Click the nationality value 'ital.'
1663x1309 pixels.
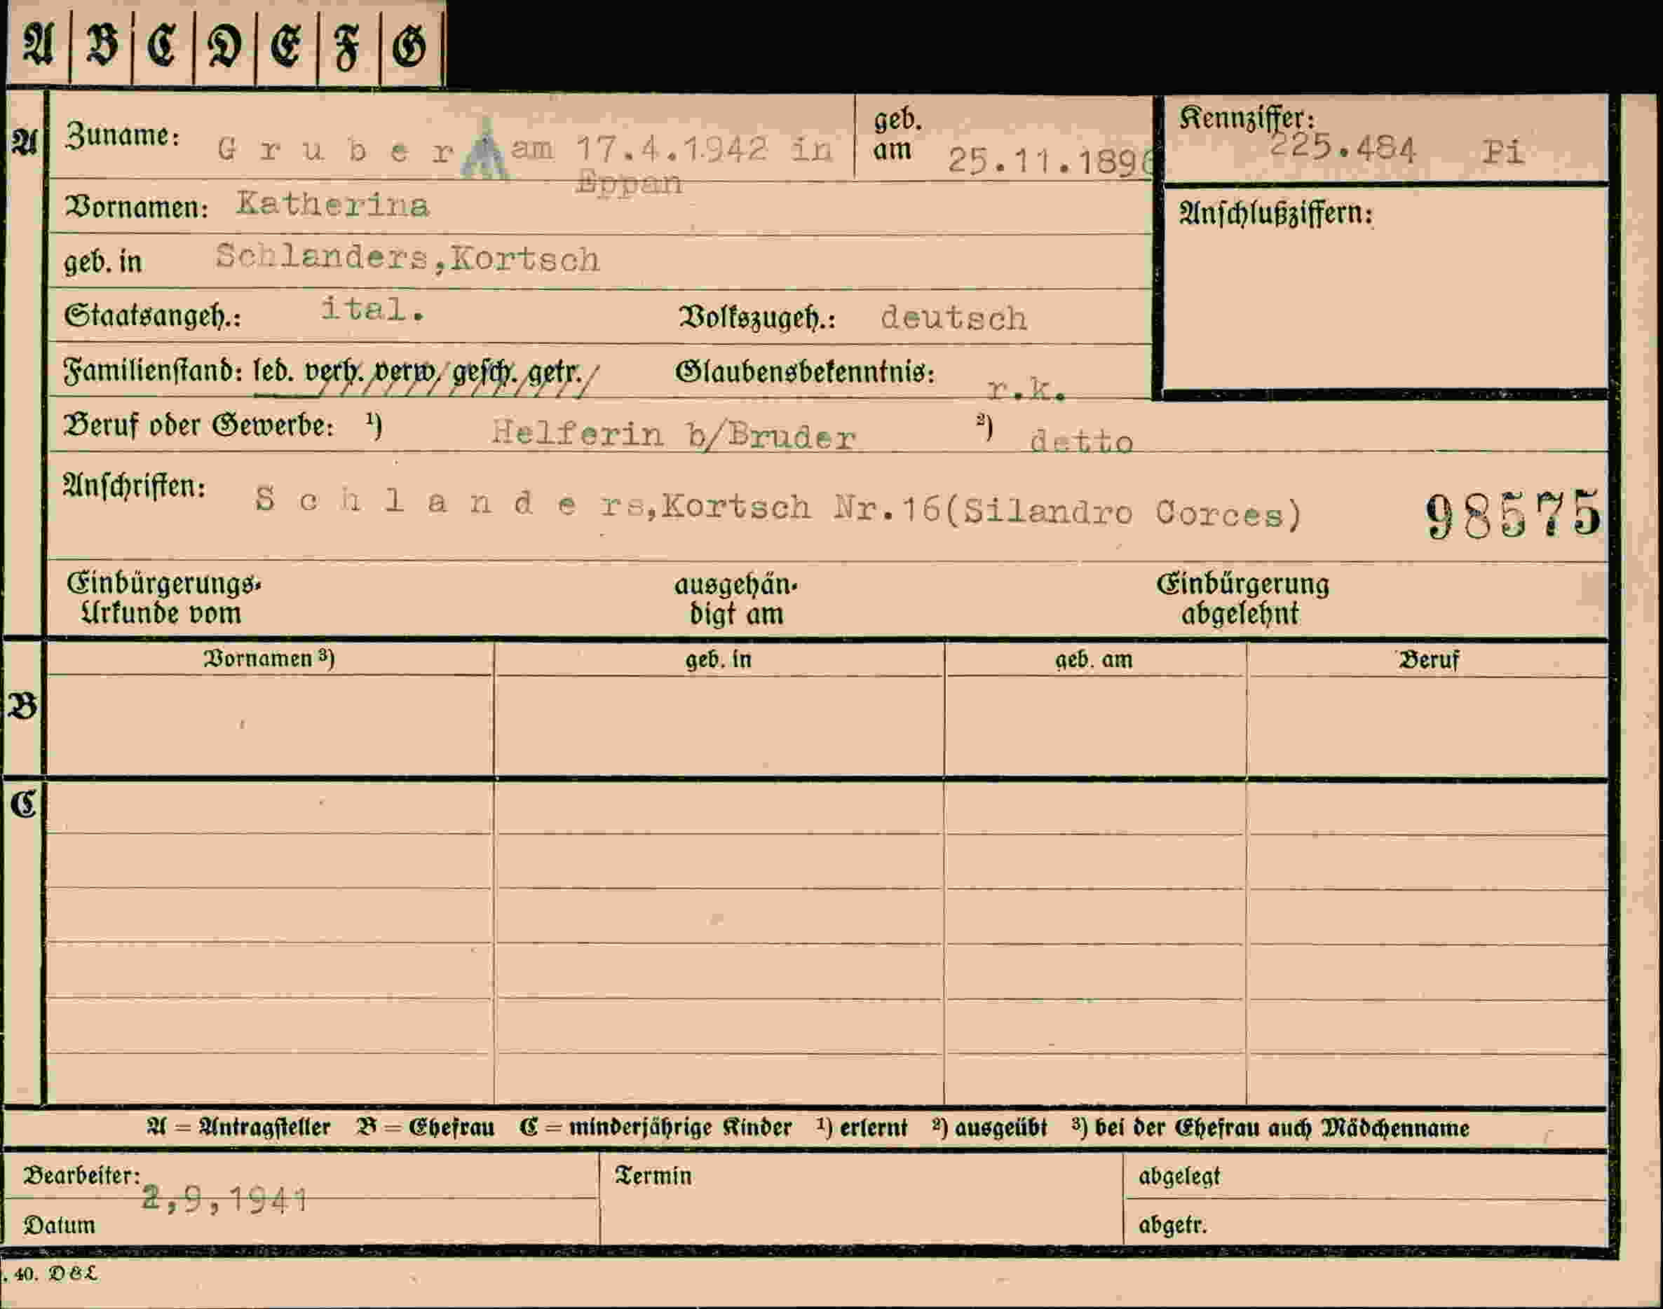[372, 309]
